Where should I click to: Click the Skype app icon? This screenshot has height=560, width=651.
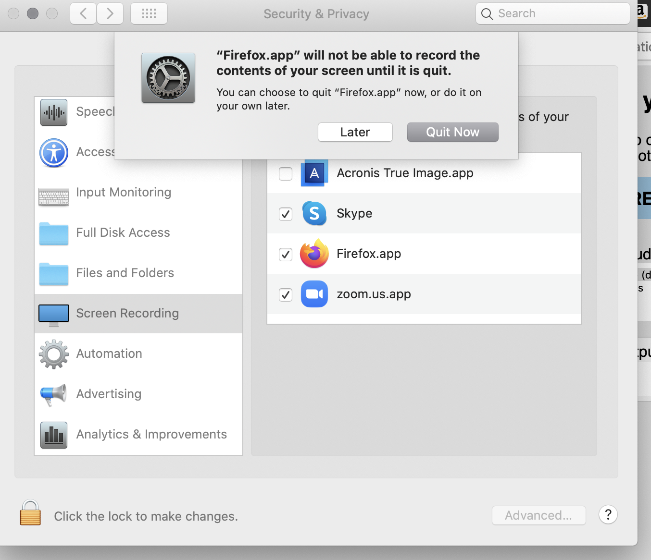(x=314, y=213)
